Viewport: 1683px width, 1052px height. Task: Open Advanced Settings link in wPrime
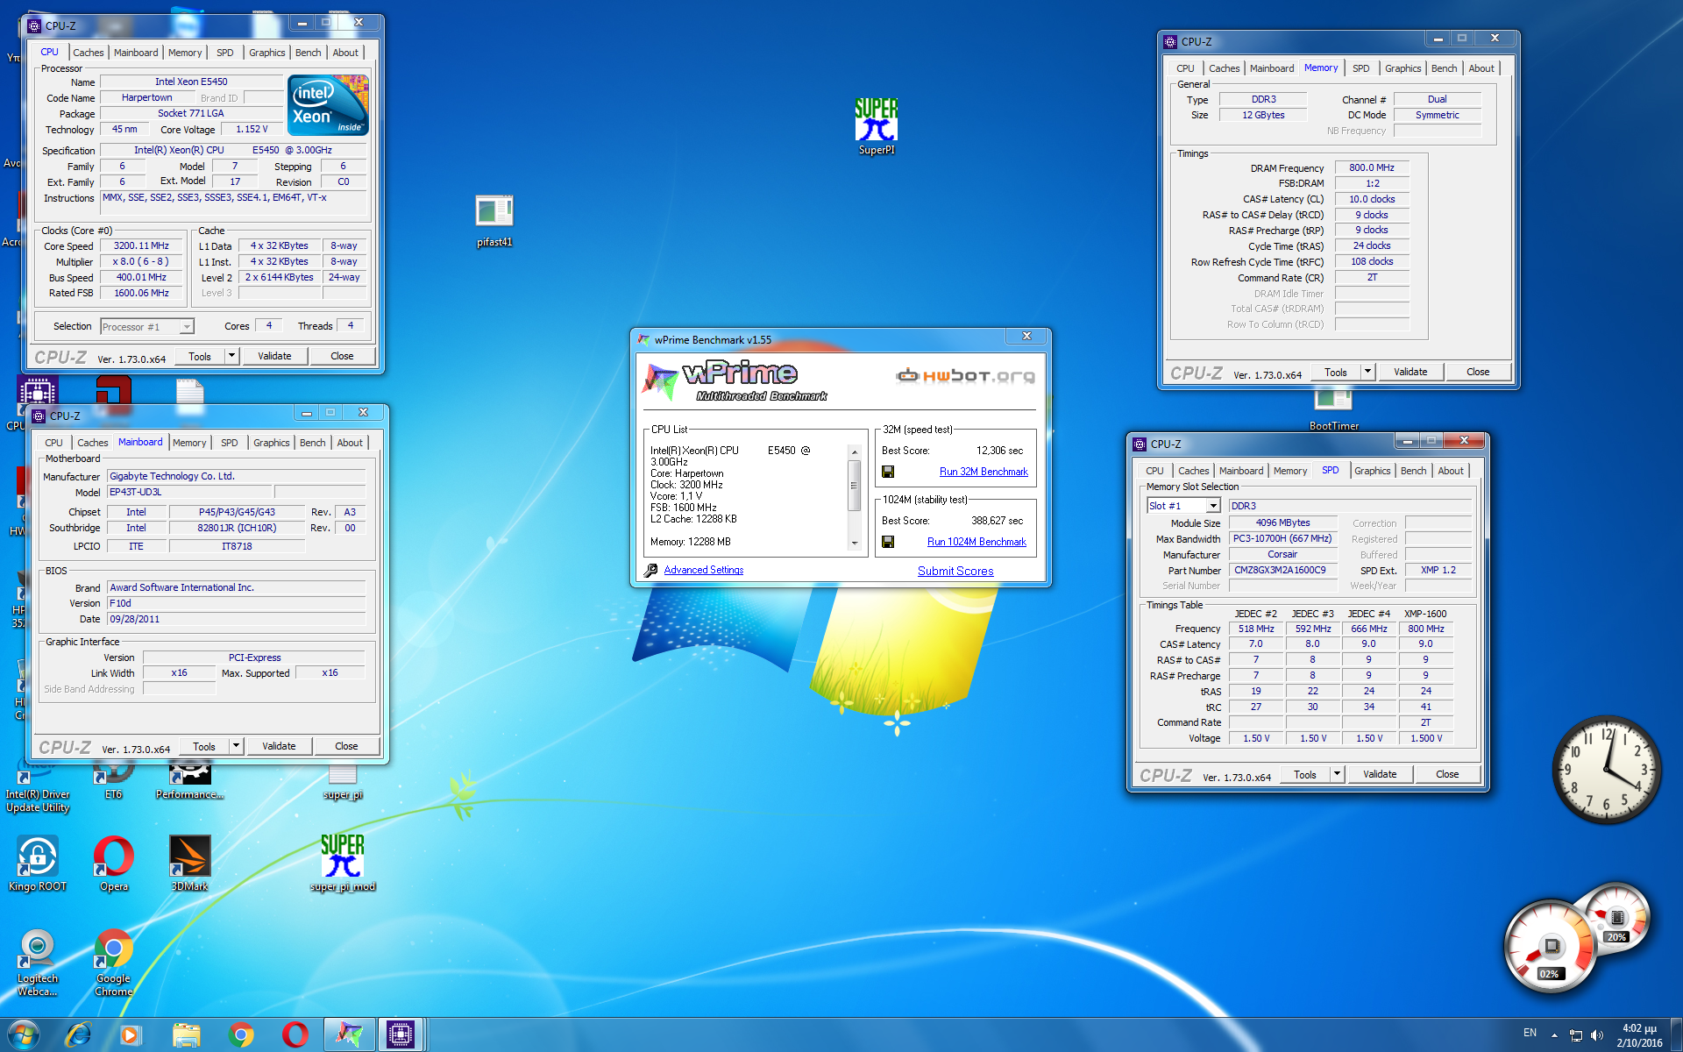(704, 570)
